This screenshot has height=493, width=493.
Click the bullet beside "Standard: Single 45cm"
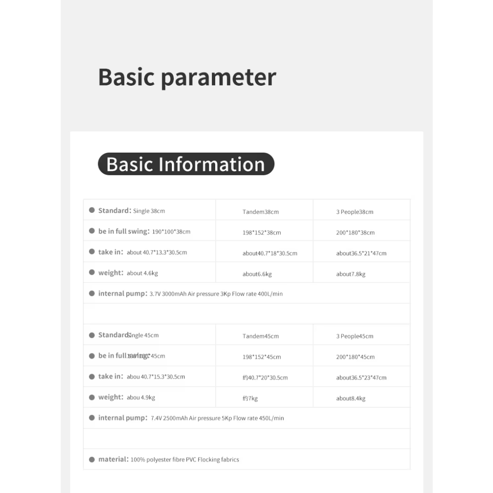tap(92, 335)
